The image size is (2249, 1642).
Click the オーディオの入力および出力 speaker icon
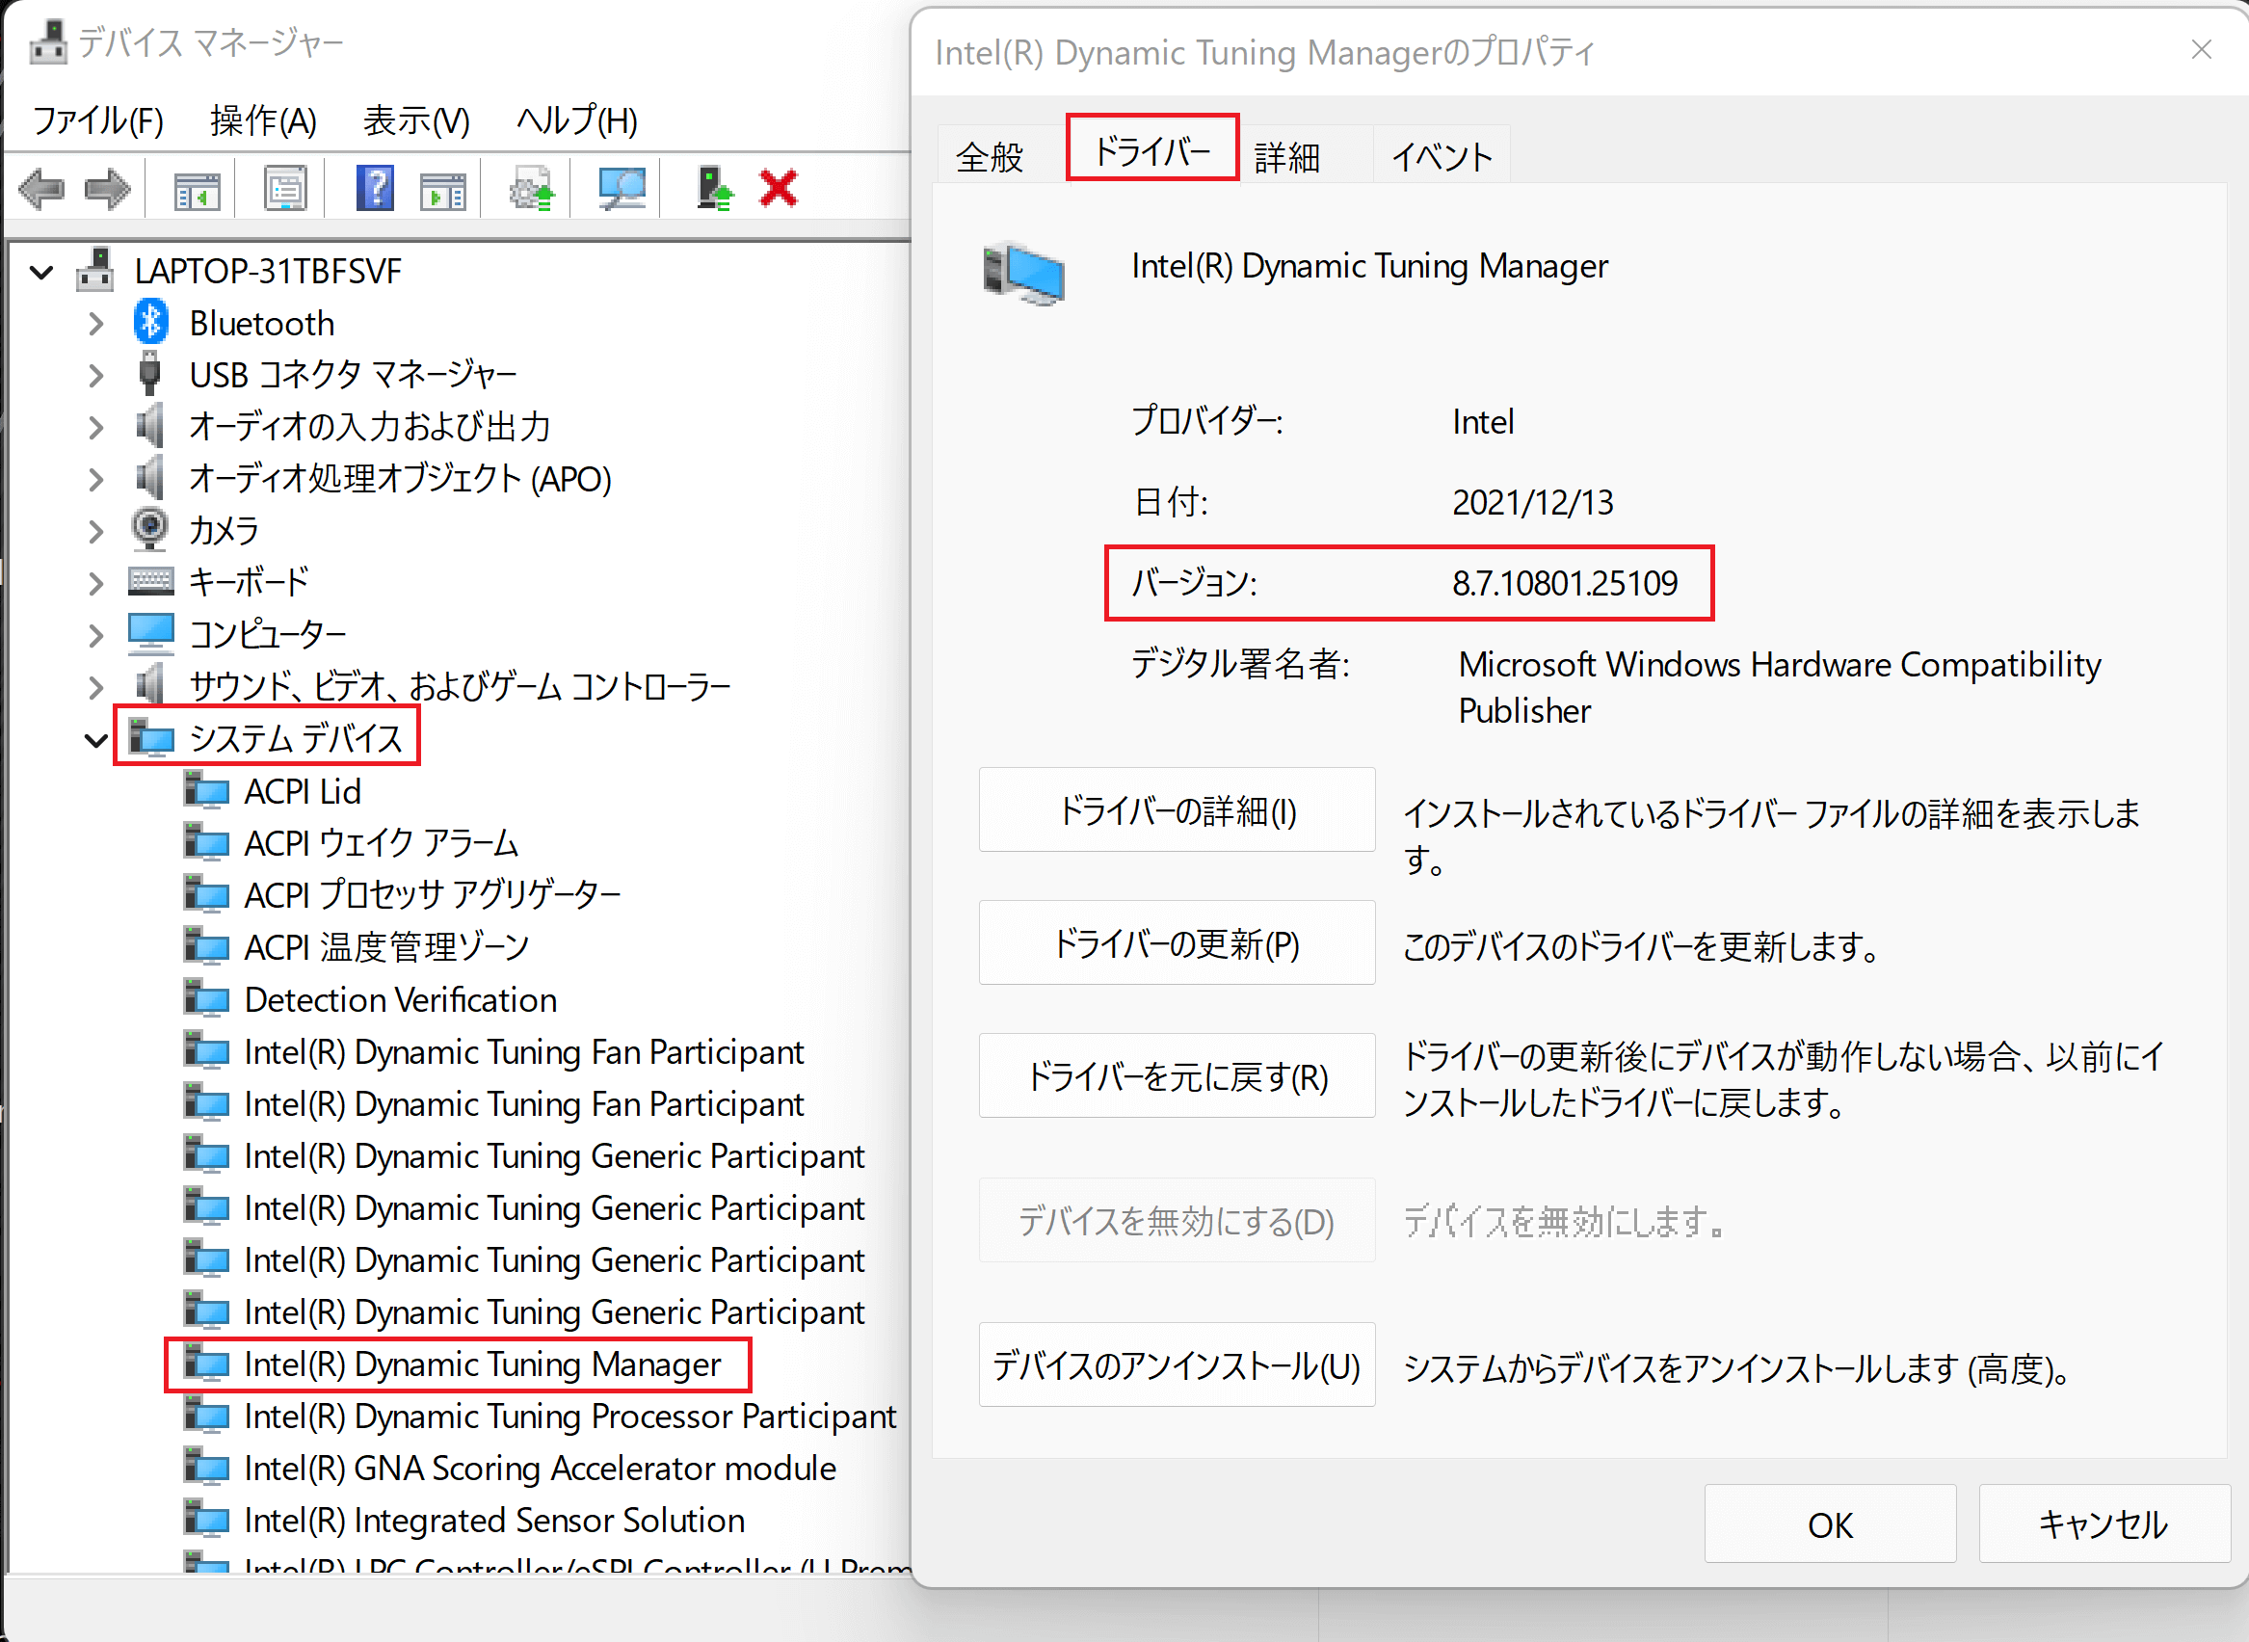(x=150, y=425)
